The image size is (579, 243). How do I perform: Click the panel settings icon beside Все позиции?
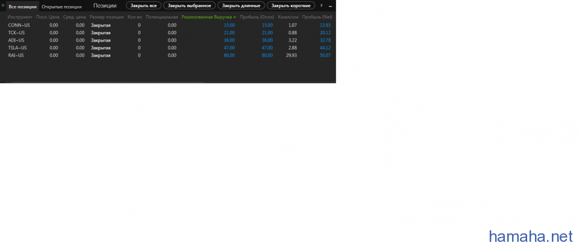point(3,5)
